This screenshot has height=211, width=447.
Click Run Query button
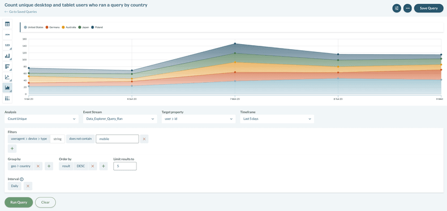point(19,203)
